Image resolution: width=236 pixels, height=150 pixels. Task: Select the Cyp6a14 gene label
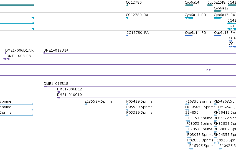tap(192, 2)
